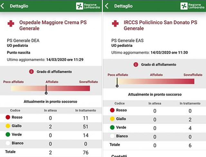
Task: Tap red cross icon for Ospedale Maggiore Crema
Action: coord(11,23)
